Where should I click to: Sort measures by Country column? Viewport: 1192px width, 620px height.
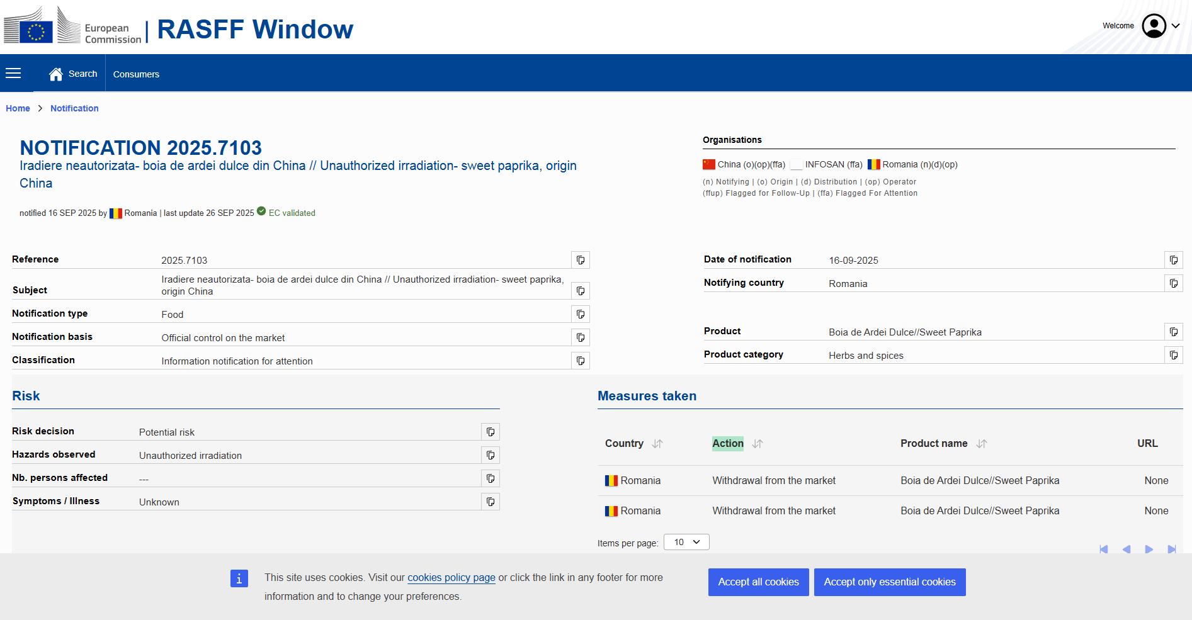pos(657,444)
